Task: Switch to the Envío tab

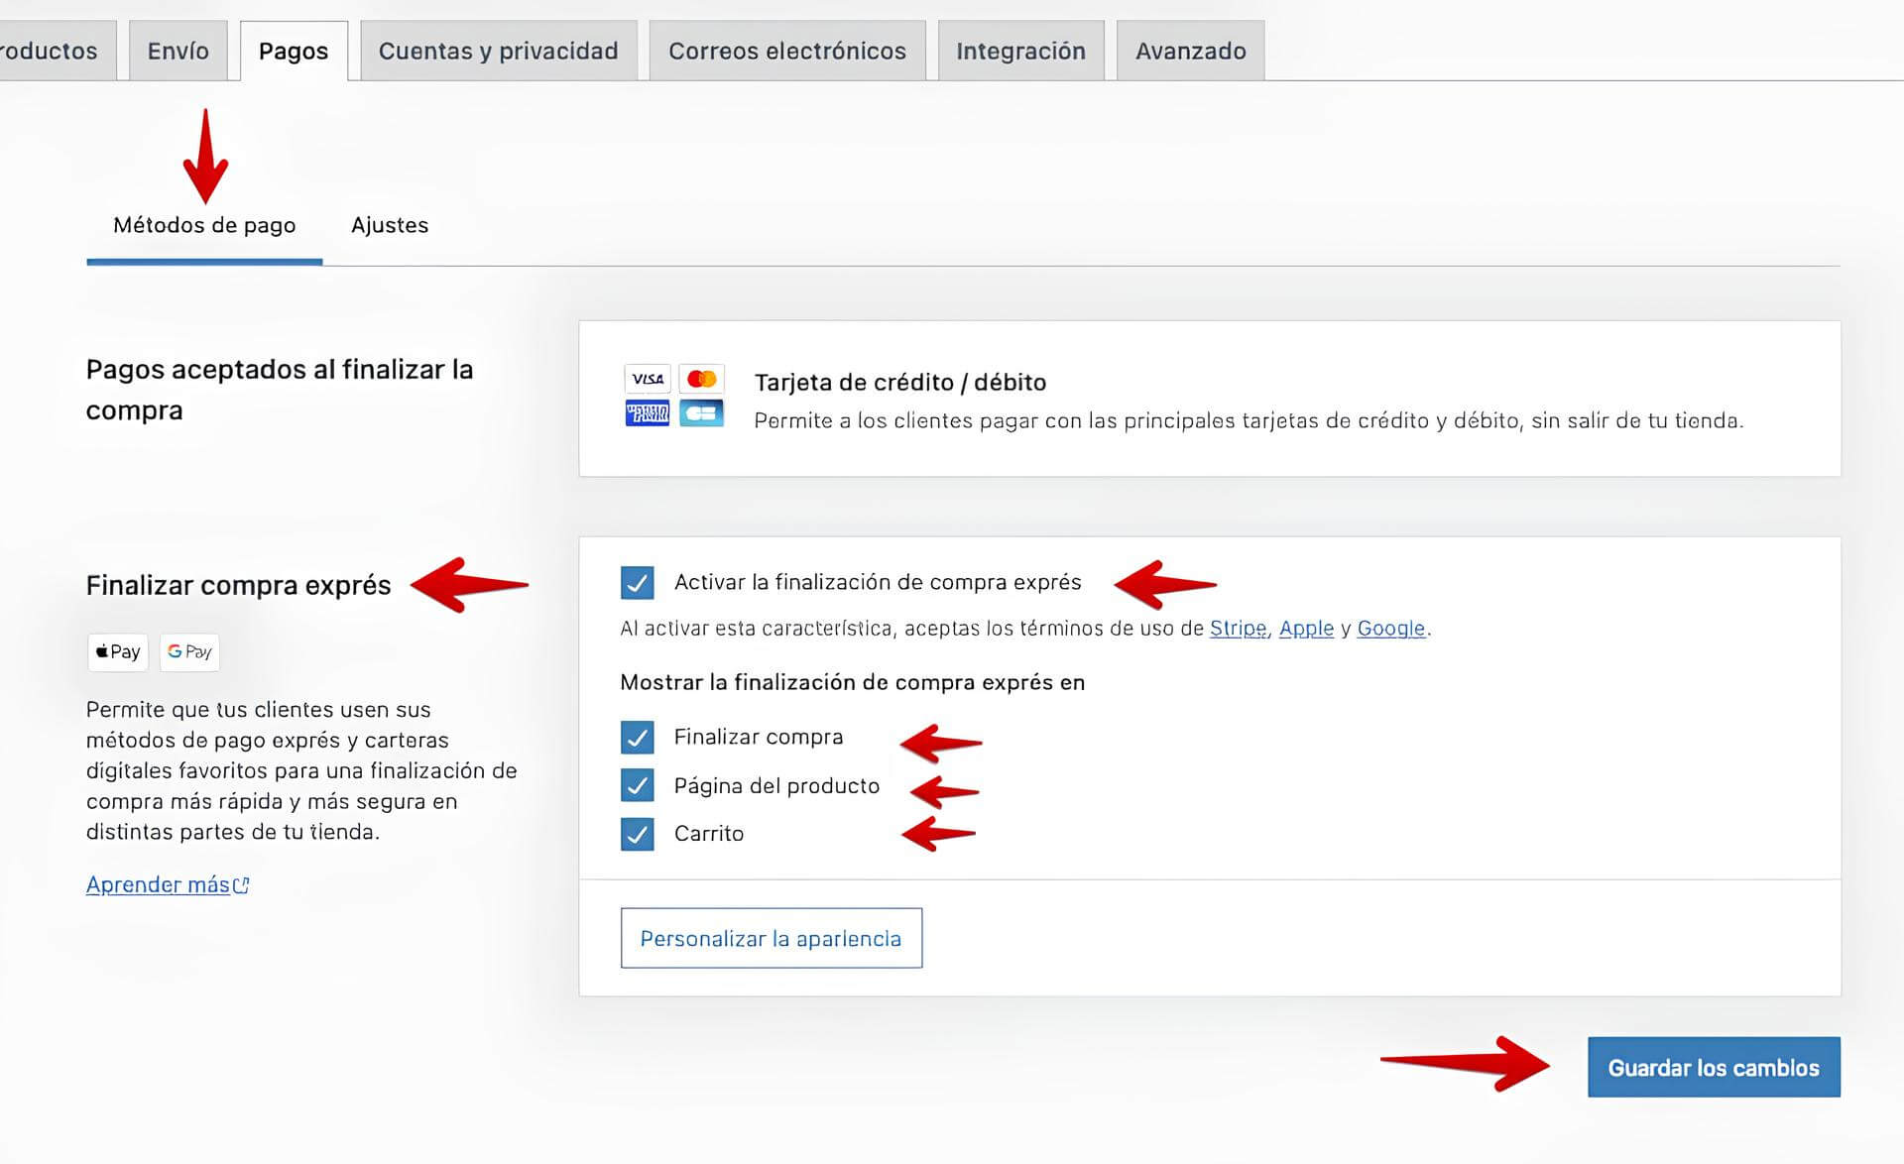Action: [178, 51]
